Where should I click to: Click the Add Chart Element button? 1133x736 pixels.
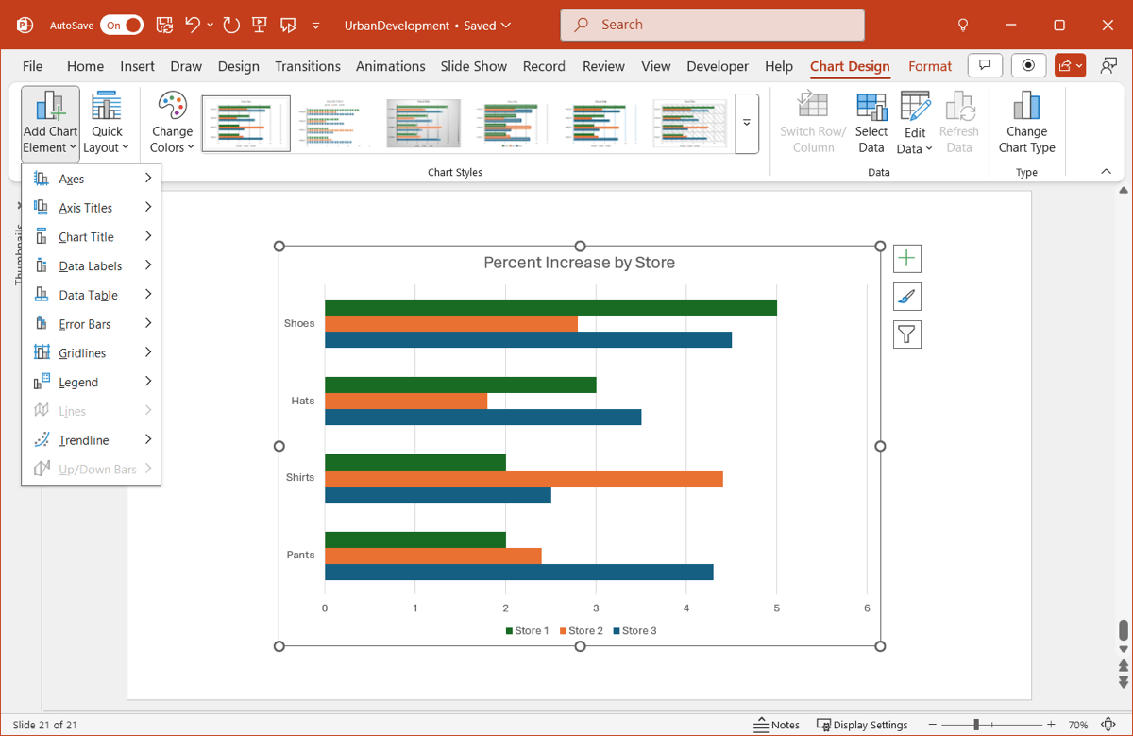coord(50,123)
